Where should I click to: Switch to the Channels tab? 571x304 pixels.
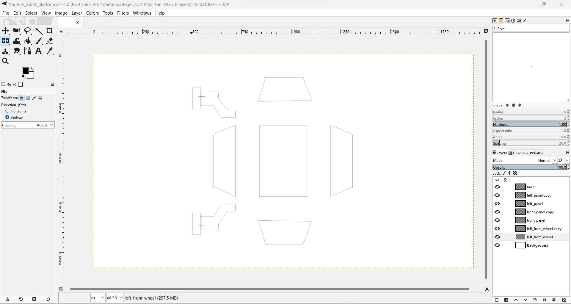(518, 153)
